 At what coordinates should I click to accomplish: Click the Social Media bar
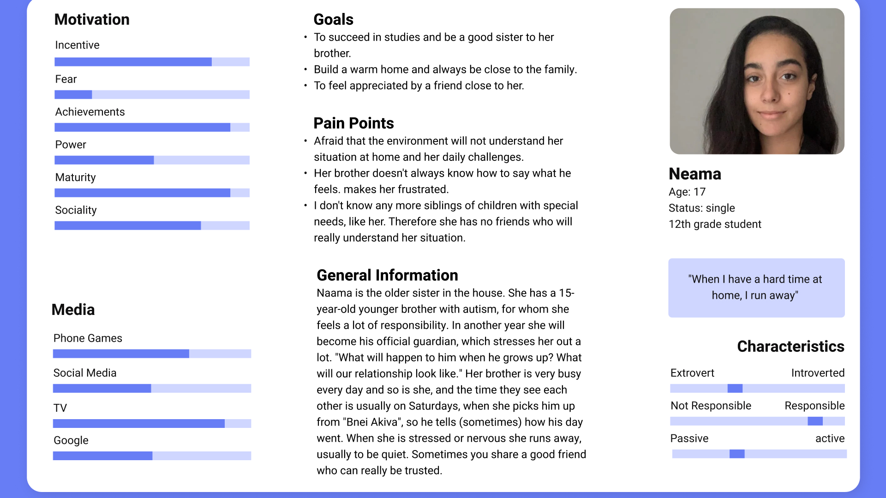(152, 388)
